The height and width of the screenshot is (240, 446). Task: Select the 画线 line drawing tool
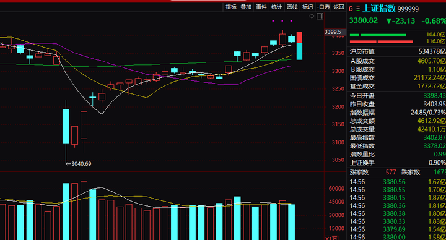click(292, 7)
